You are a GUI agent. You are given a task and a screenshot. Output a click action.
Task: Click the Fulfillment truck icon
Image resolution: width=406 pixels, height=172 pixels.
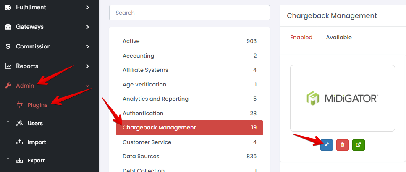coord(8,7)
